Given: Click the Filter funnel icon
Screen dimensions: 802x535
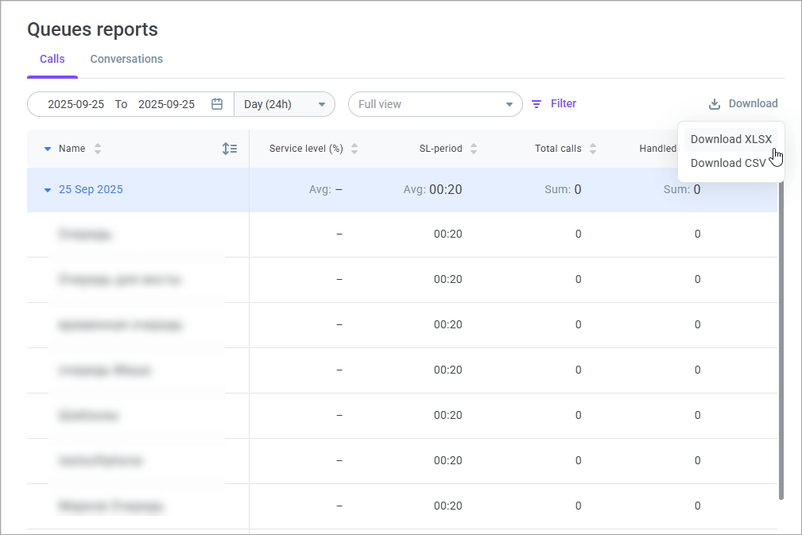Looking at the screenshot, I should (x=537, y=104).
